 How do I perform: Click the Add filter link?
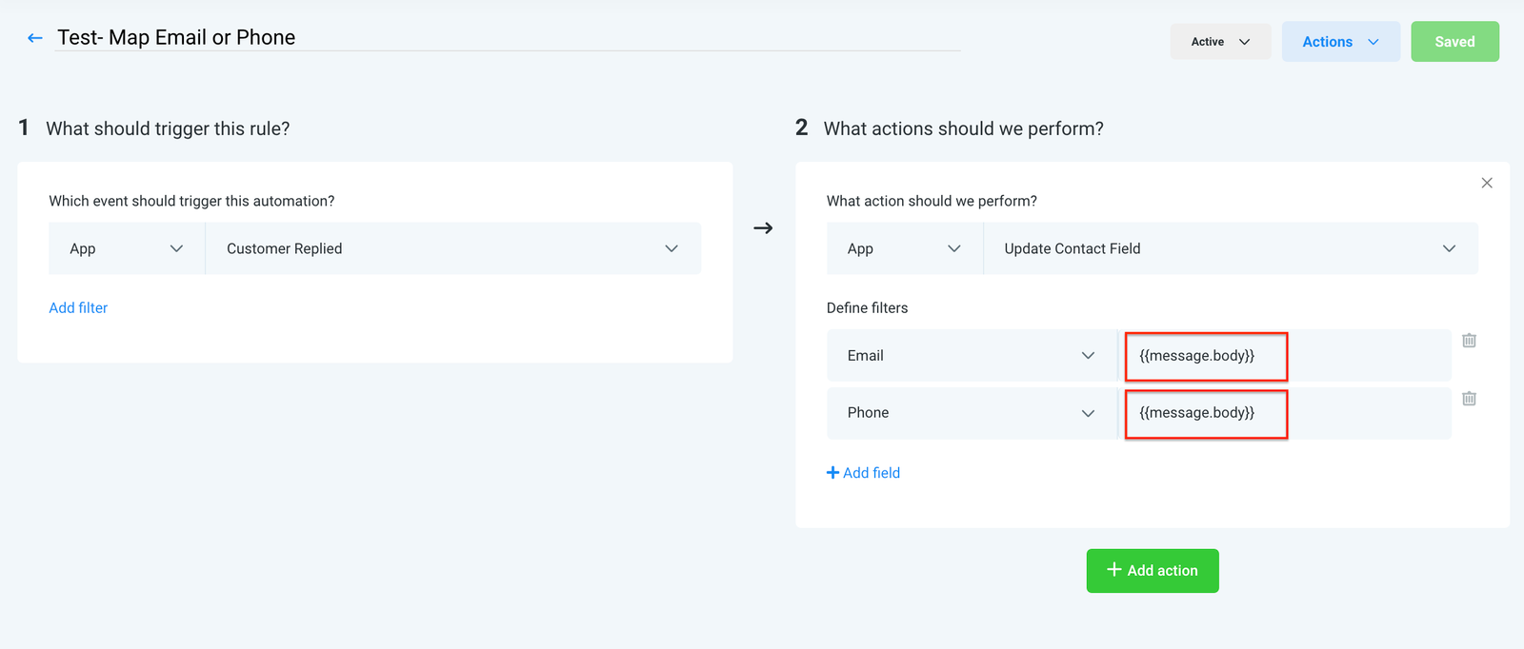(78, 308)
